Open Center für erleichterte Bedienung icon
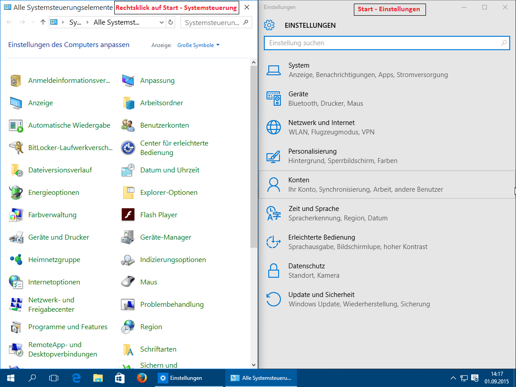This screenshot has height=387, width=516. pos(128,148)
